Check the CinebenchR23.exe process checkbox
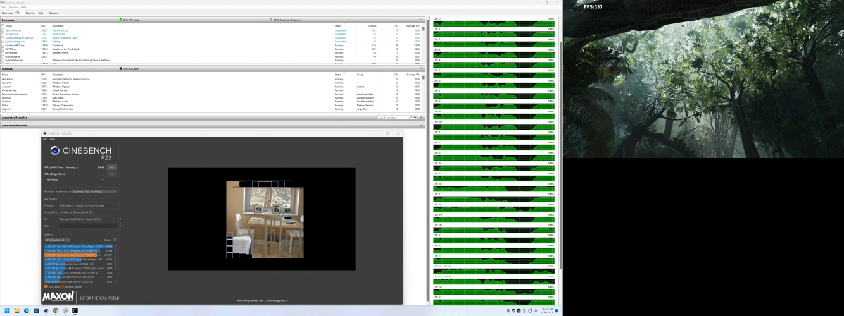The height and width of the screenshot is (316, 844). tap(3, 46)
